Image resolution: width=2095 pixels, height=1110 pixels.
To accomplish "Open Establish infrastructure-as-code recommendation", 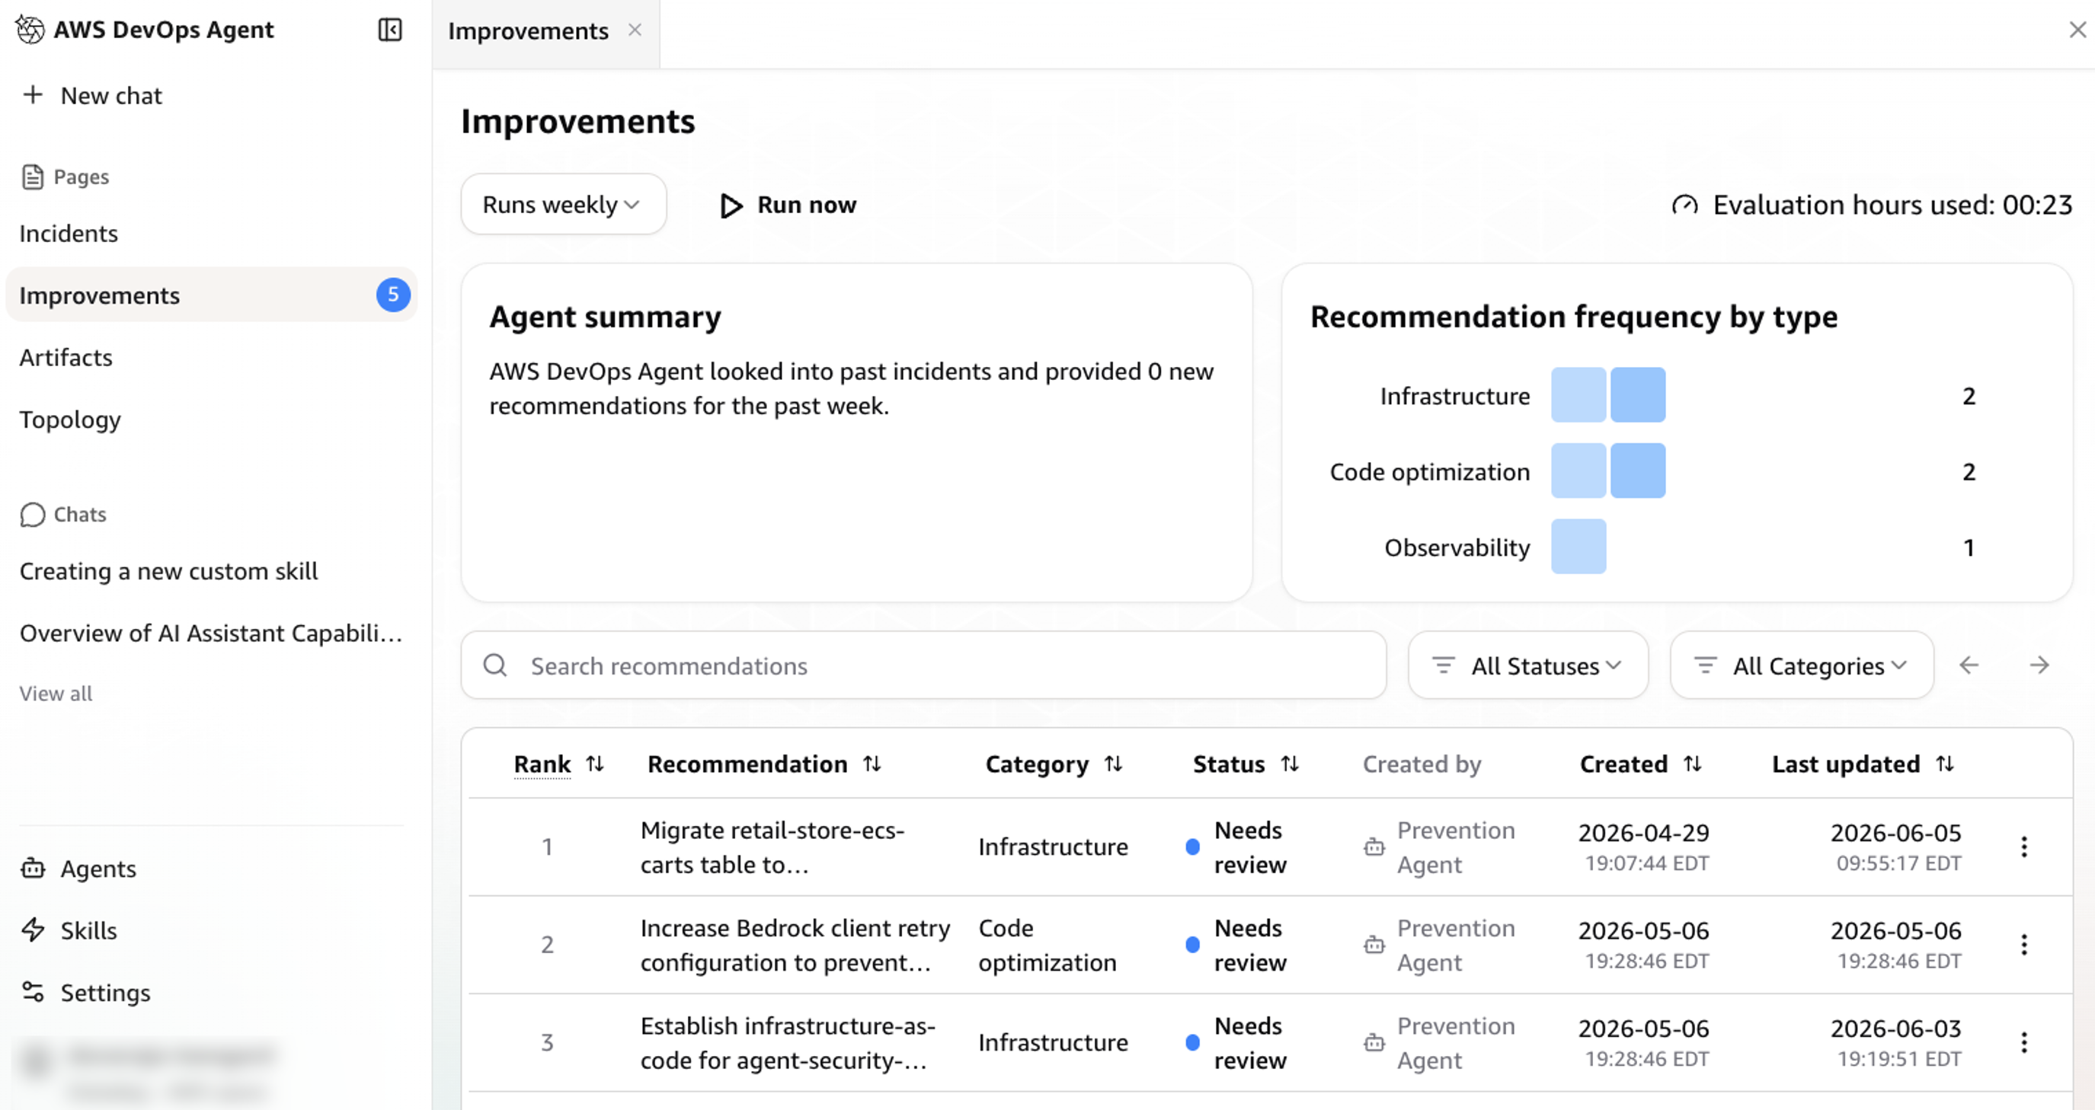I will [788, 1042].
